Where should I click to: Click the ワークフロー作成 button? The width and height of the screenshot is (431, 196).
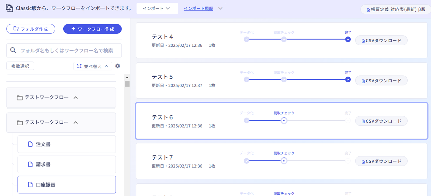(92, 29)
